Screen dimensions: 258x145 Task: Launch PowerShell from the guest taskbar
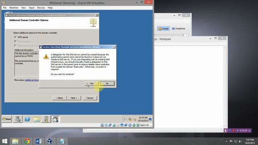pos(27,119)
